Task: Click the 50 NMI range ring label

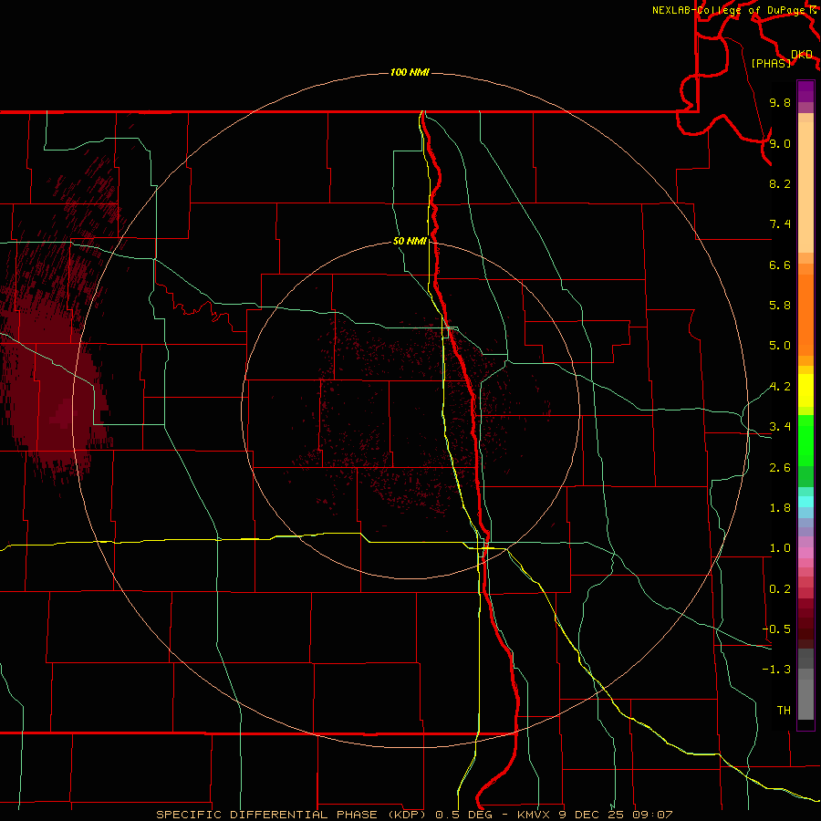Action: 410,242
